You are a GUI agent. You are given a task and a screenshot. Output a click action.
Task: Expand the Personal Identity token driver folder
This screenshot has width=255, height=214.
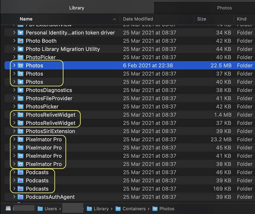(x=14, y=32)
